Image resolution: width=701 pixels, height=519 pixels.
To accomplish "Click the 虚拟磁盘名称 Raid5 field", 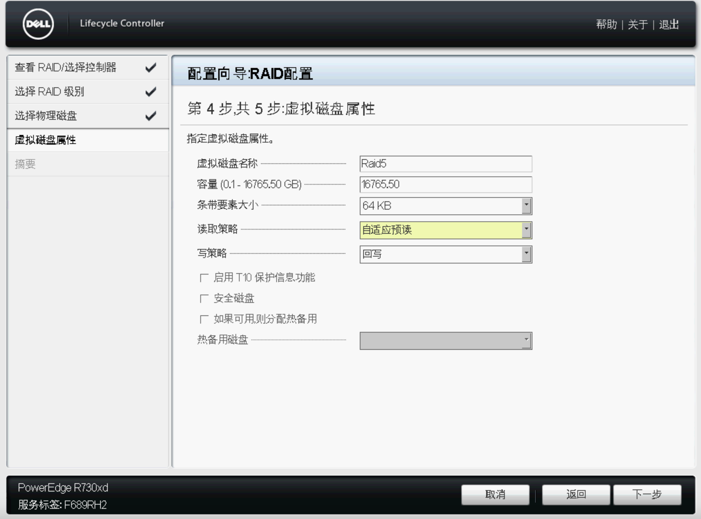I will click(445, 164).
